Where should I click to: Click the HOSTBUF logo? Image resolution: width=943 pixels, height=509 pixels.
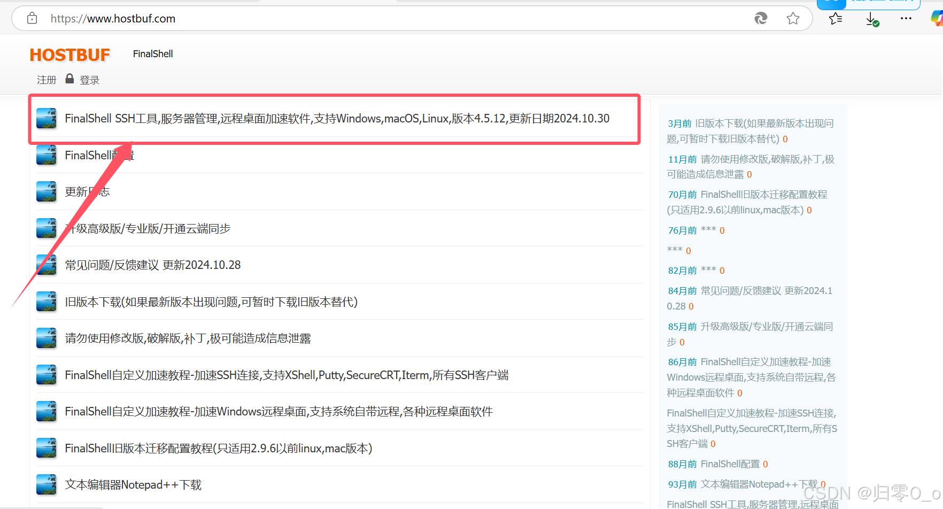tap(69, 55)
